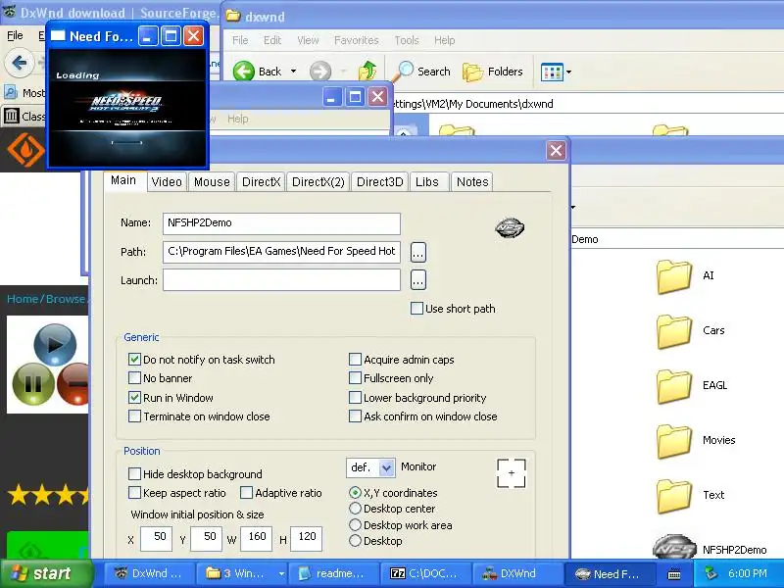
Task: Click the H height value field
Action: click(306, 538)
